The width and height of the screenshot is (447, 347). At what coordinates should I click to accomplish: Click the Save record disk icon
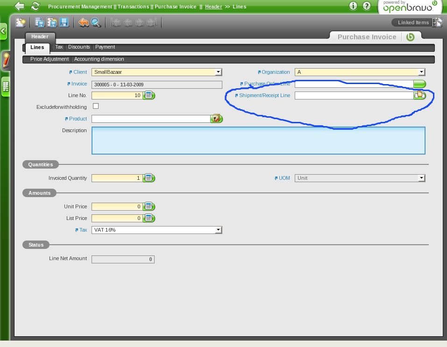pyautogui.click(x=64, y=22)
